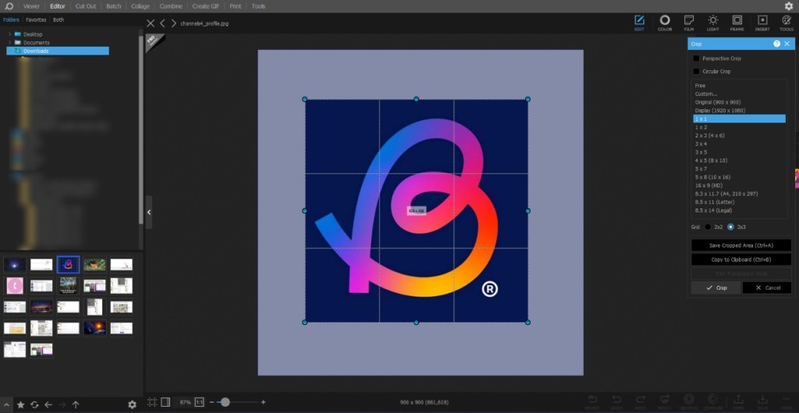Image resolution: width=799 pixels, height=413 pixels.
Task: Open the Crop panel help icon
Action: (x=776, y=44)
